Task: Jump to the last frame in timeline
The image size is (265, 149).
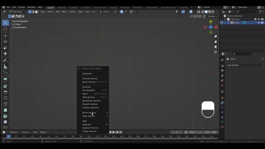Action: point(120,132)
